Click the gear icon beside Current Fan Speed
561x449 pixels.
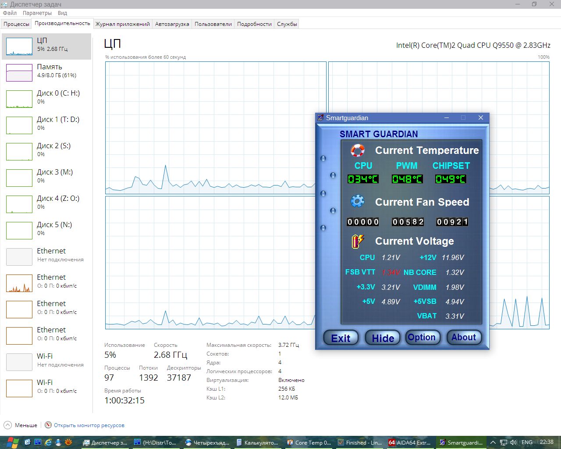[x=358, y=201]
